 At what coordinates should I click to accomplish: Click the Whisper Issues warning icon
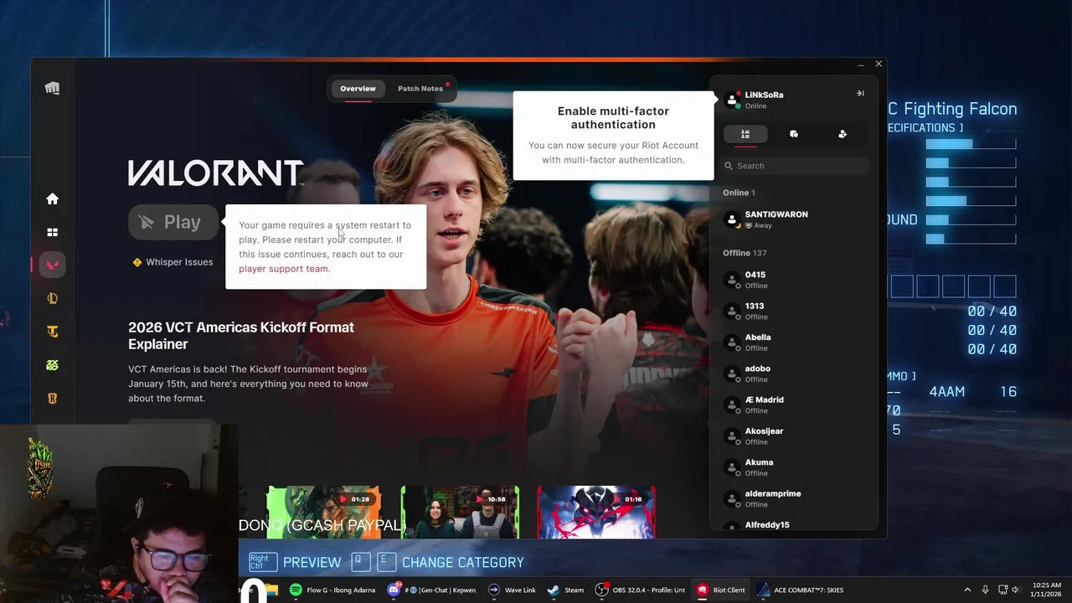click(137, 262)
